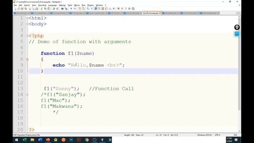Toggle Show All Characters pilcrow icon

[92, 9]
